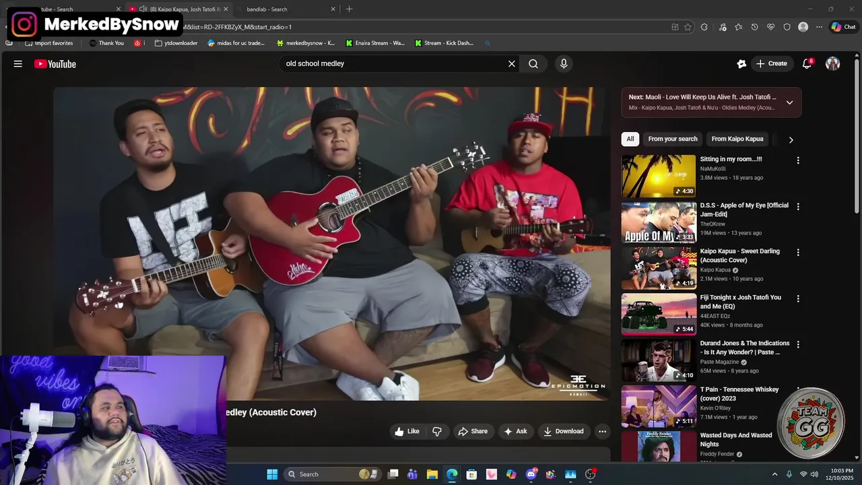This screenshot has width=862, height=485.
Task: Open Discord from the taskbar
Action: 531,474
